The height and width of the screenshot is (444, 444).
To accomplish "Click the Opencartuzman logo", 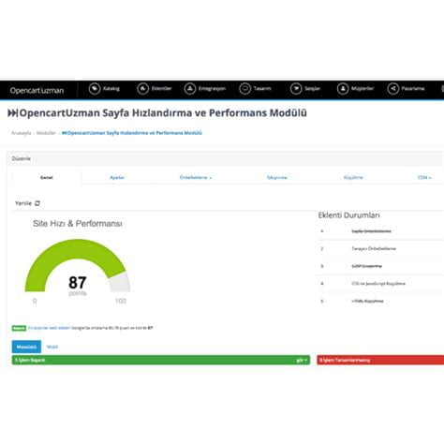I will tap(37, 91).
